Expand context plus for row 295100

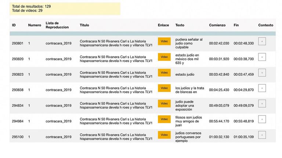(262, 135)
